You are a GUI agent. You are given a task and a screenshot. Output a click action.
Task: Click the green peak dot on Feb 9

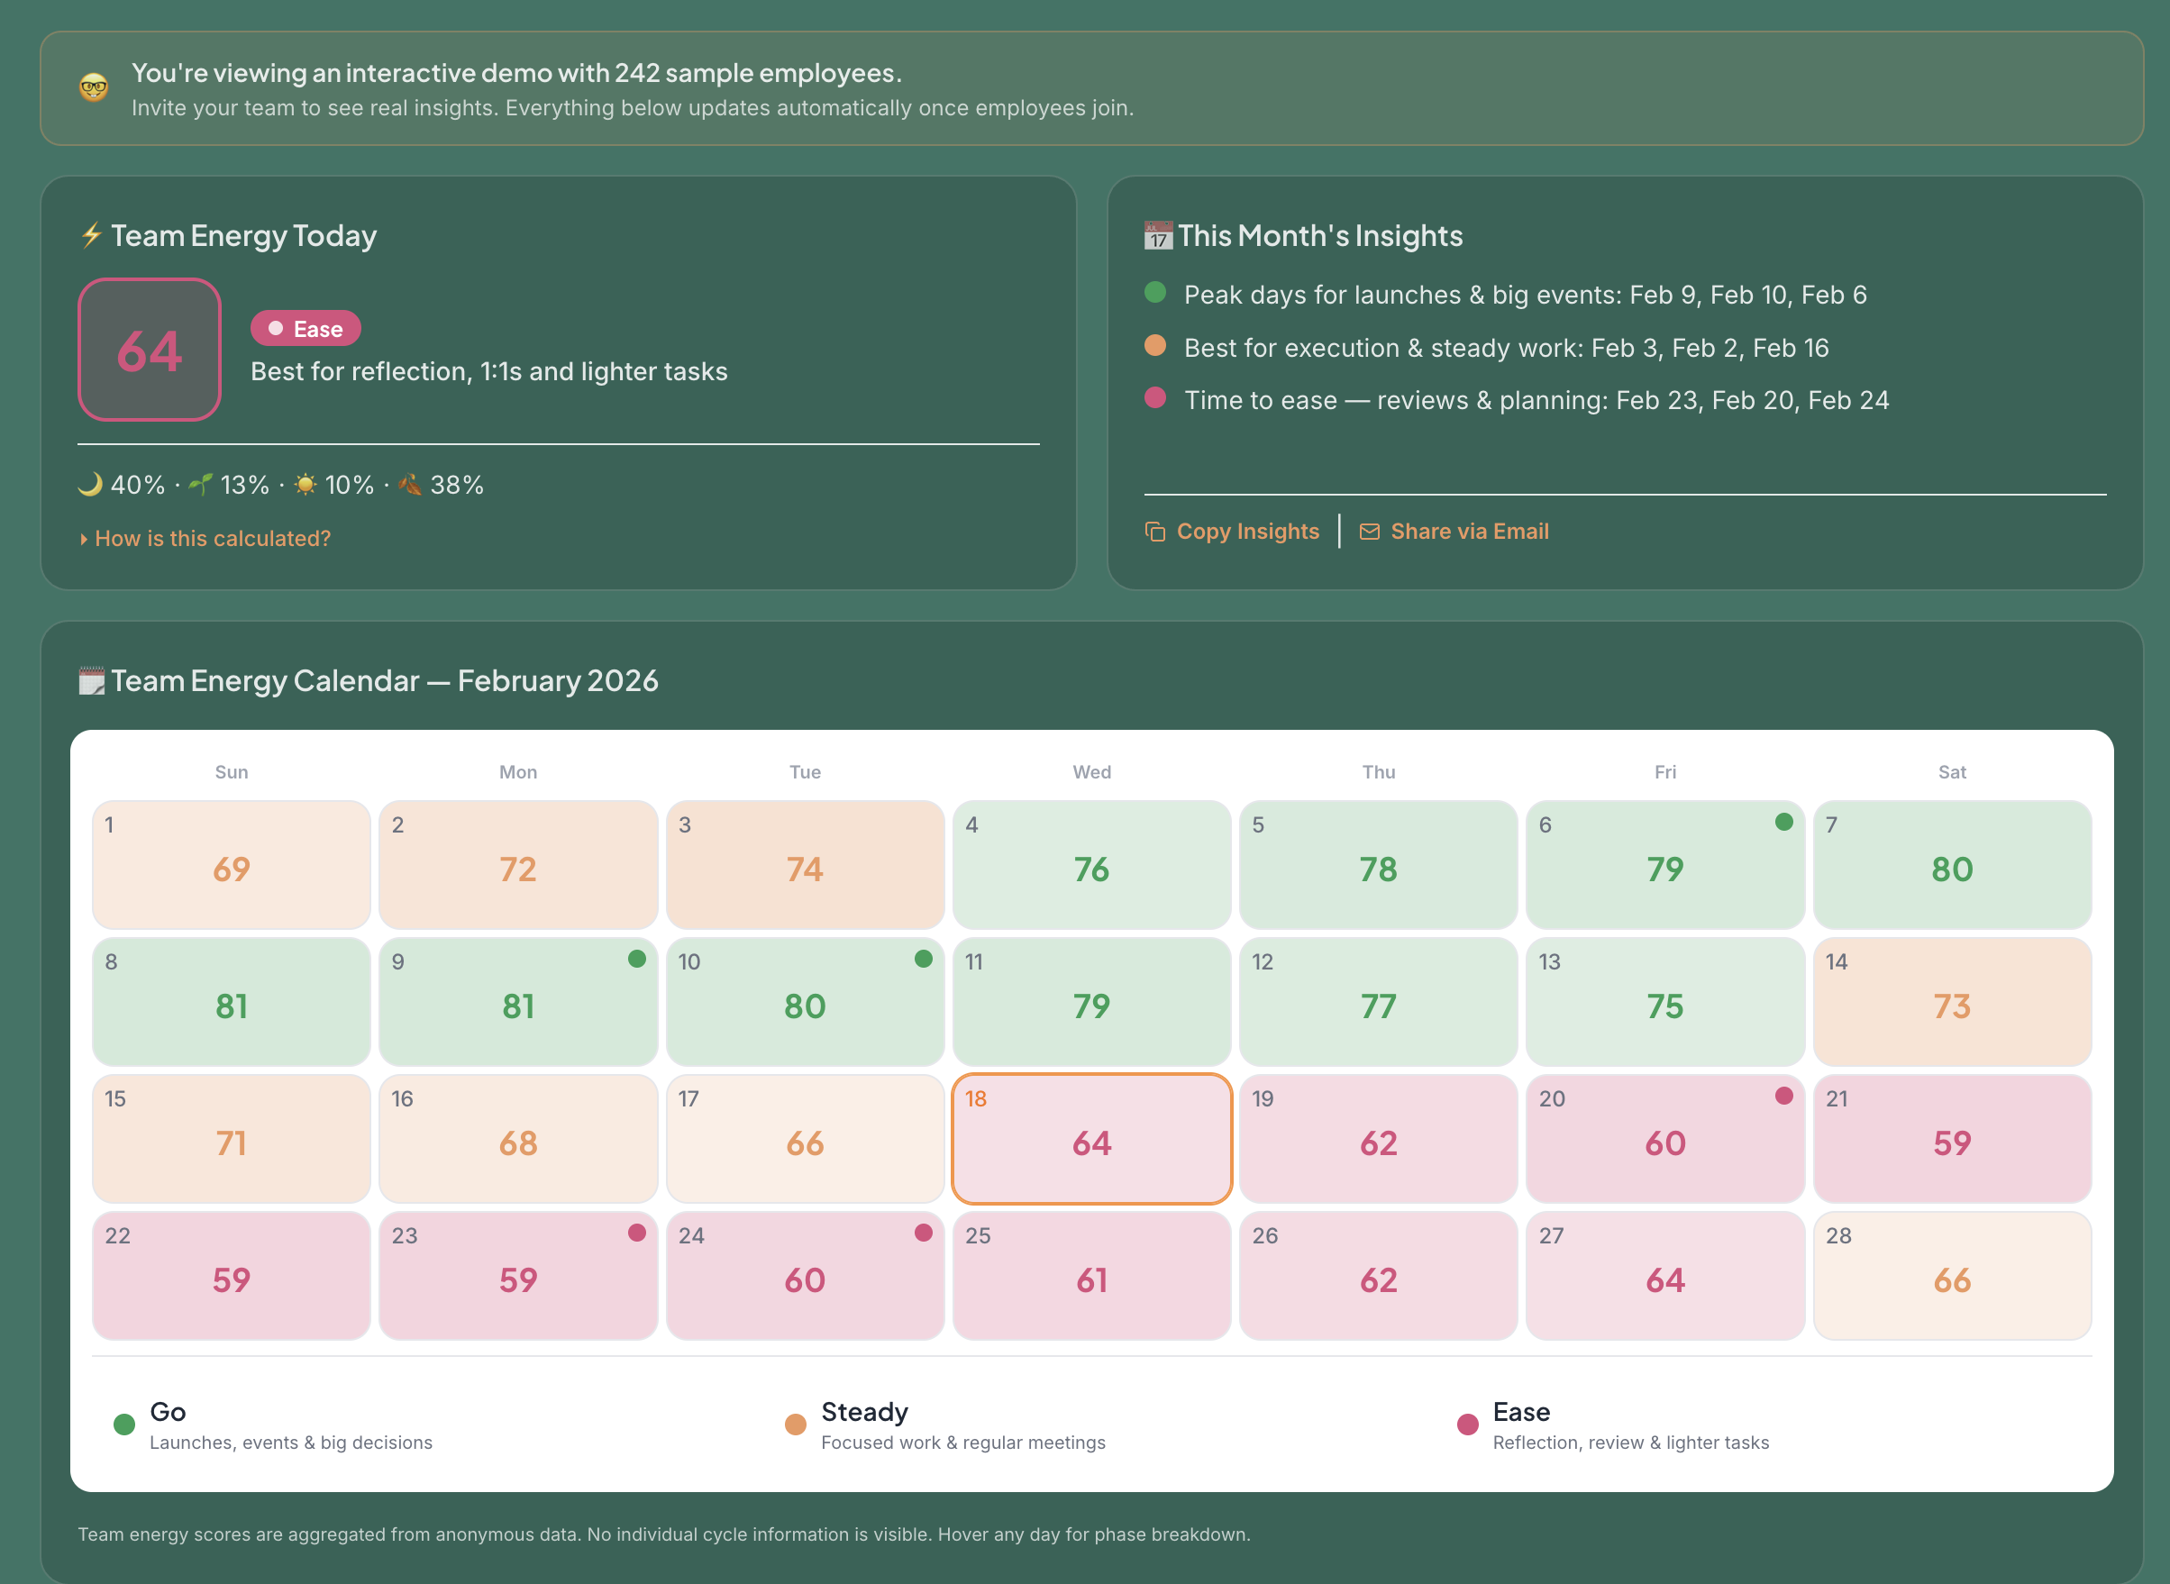click(x=637, y=959)
